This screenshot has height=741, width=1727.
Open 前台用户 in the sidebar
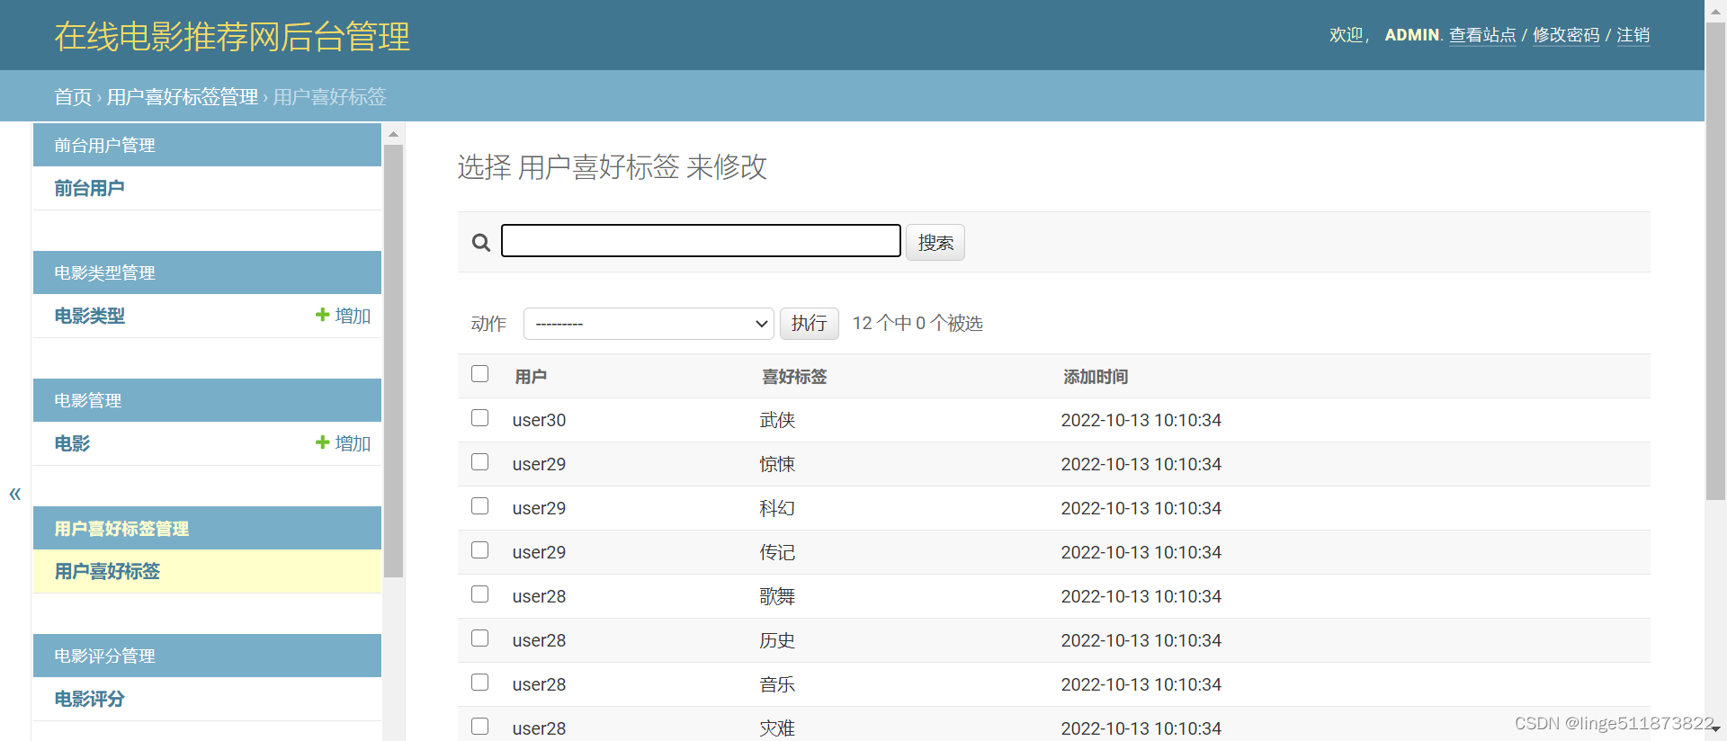coord(89,188)
